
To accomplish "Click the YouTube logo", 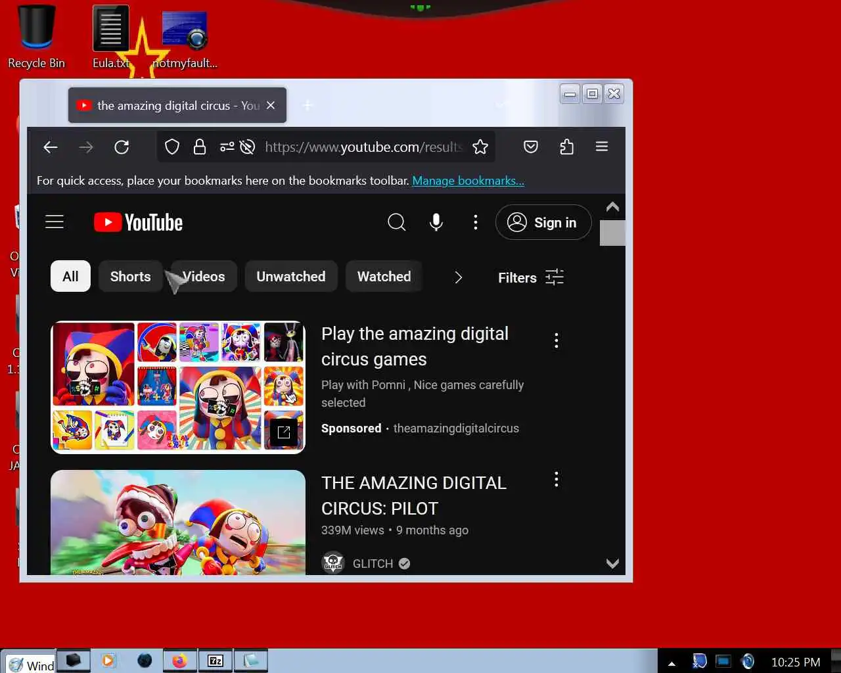I will 138,223.
